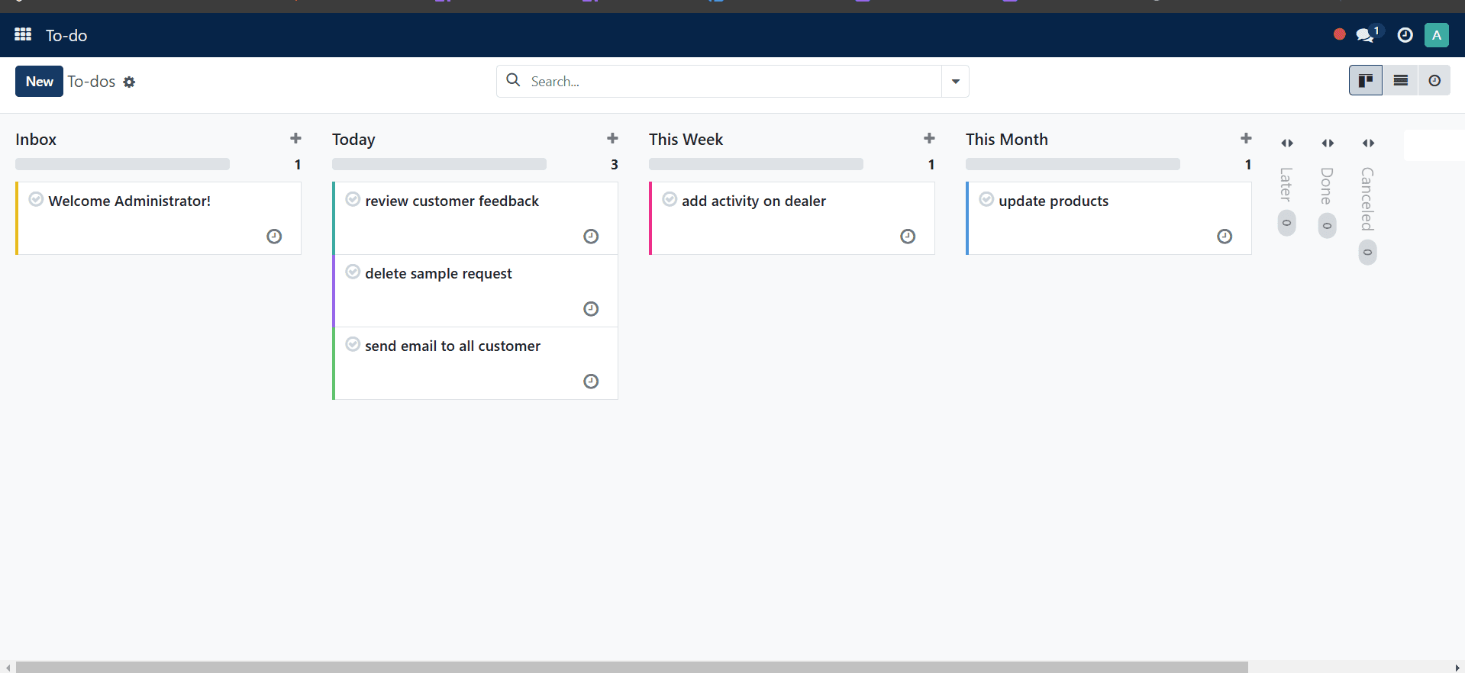Click the This Week column title

[686, 140]
